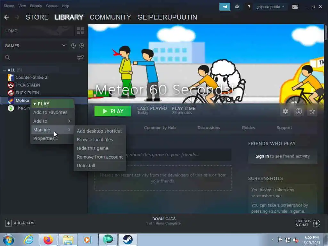Collapse the ALL games group
The width and height of the screenshot is (328, 246).
click(4, 70)
